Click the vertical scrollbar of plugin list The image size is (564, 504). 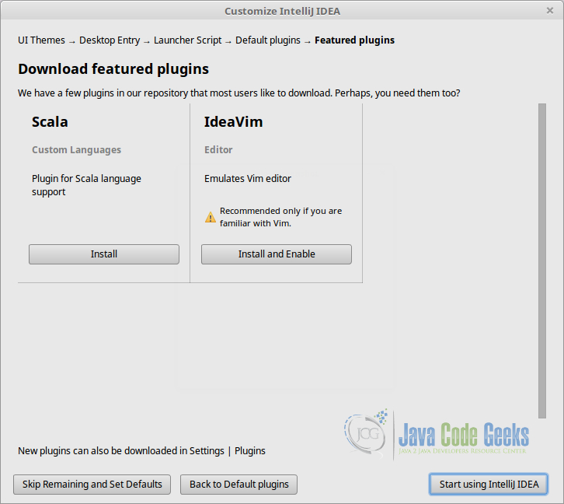(x=542, y=261)
